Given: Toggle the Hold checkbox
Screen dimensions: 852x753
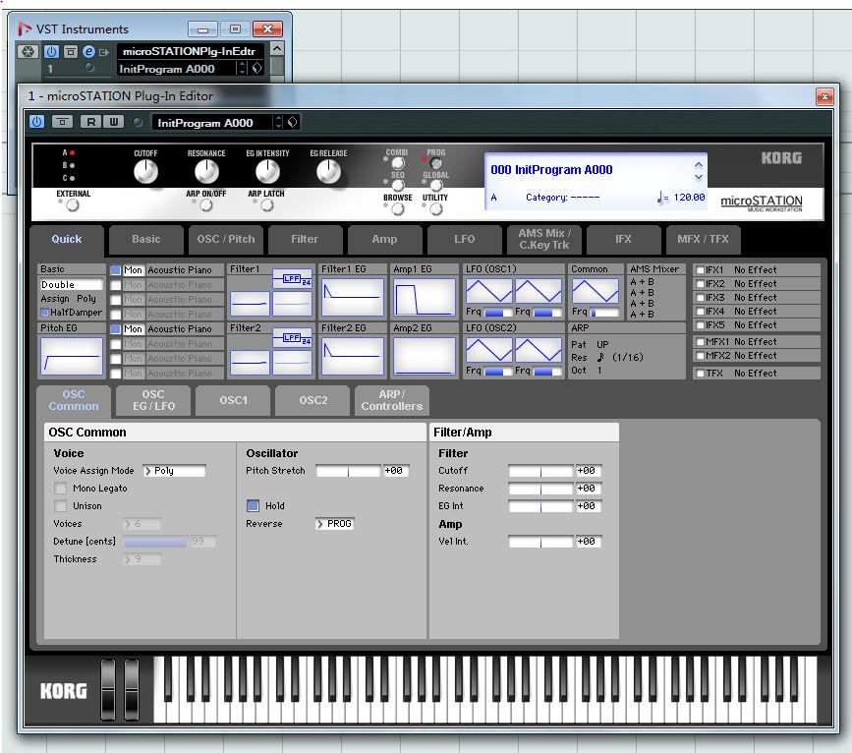Looking at the screenshot, I should 253,506.
